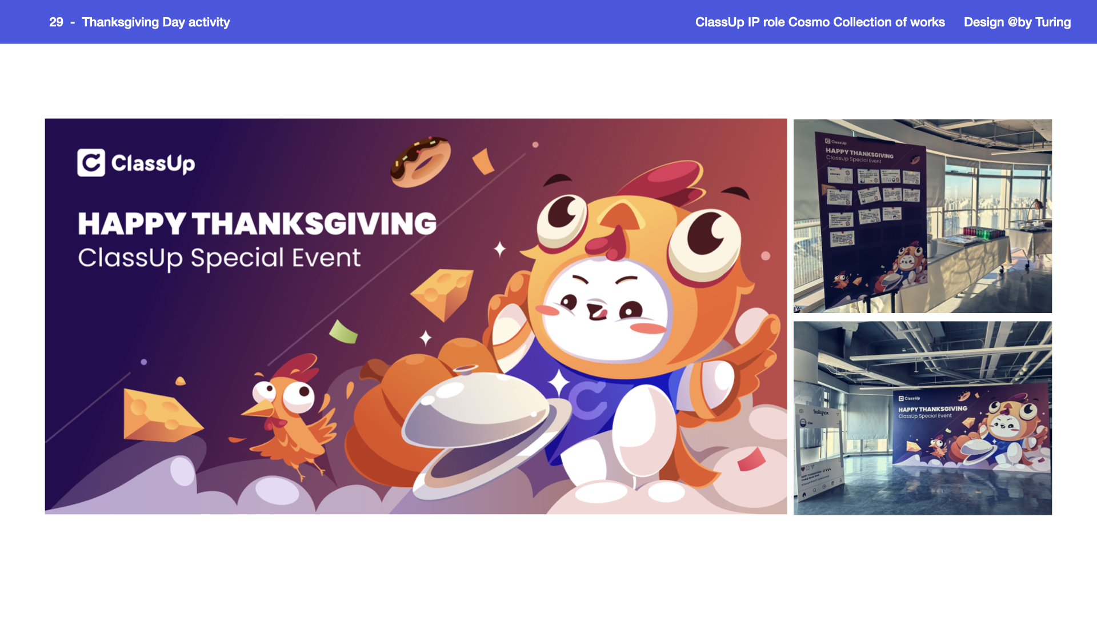This screenshot has height=617, width=1097.
Task: Click the red rooster comb on mascot hood
Action: coord(663,181)
